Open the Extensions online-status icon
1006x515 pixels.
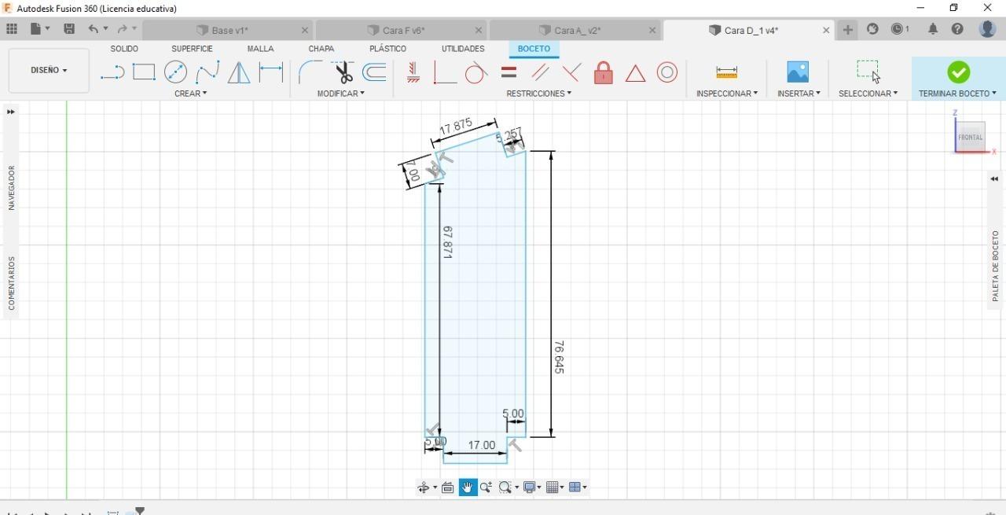[872, 29]
